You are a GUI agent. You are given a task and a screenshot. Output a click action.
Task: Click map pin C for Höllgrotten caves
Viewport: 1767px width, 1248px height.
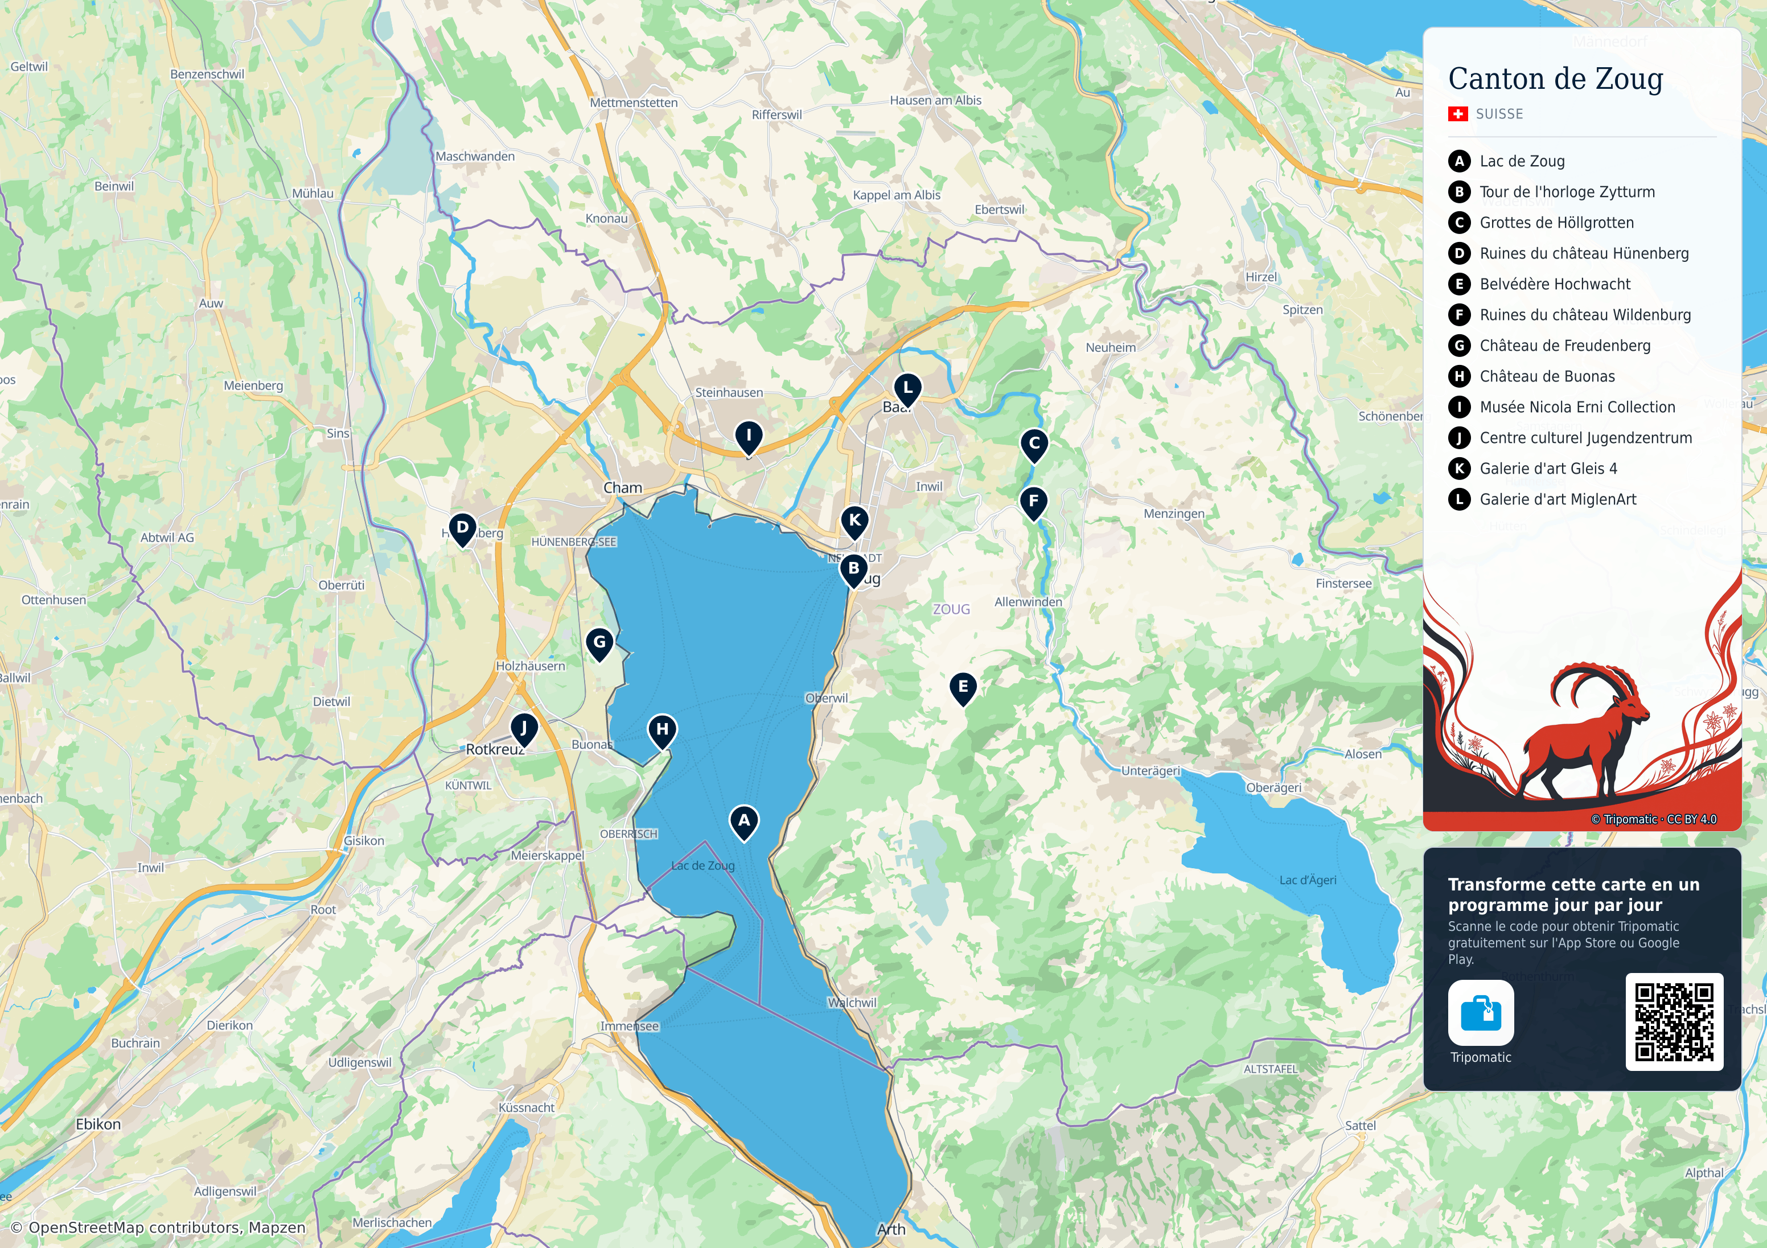[x=1034, y=445]
